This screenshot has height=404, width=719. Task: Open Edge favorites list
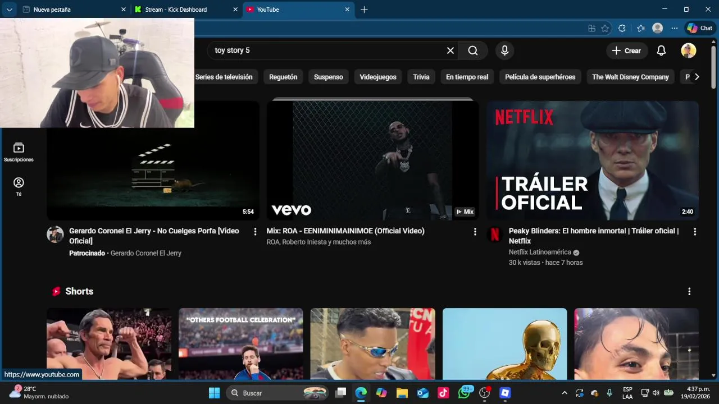[x=641, y=28]
